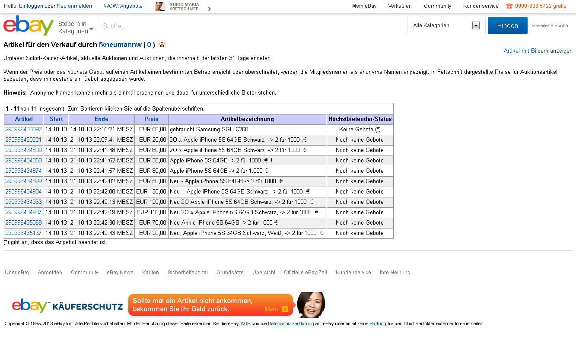Click the orange phone hotline icon
This screenshot has width=576, height=349.
[509, 6]
